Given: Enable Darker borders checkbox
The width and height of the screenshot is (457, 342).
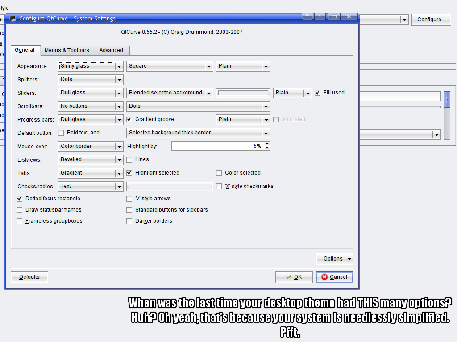Looking at the screenshot, I should 130,221.
